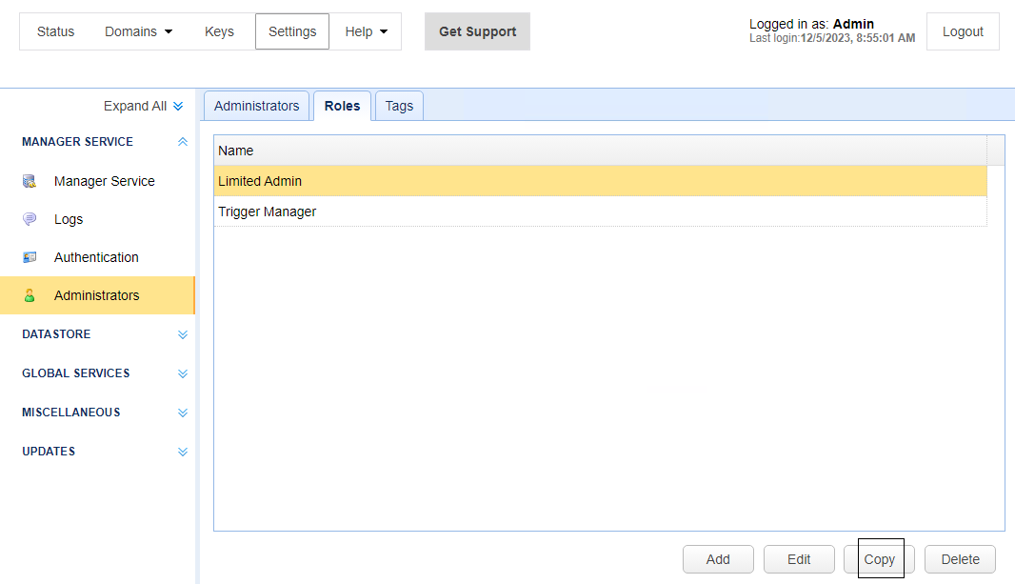The width and height of the screenshot is (1015, 584).
Task: Open the Keys menu item
Action: pyautogui.click(x=219, y=31)
